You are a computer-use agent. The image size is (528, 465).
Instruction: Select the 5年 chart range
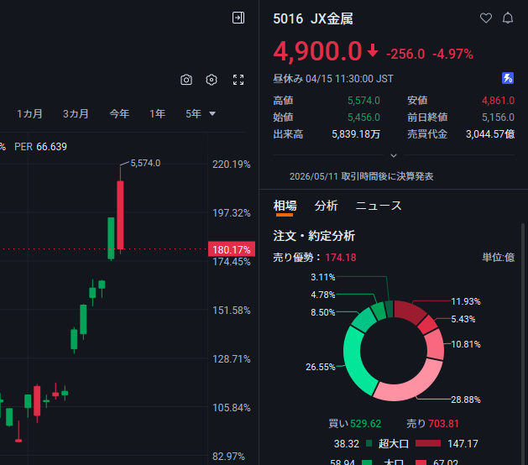194,114
